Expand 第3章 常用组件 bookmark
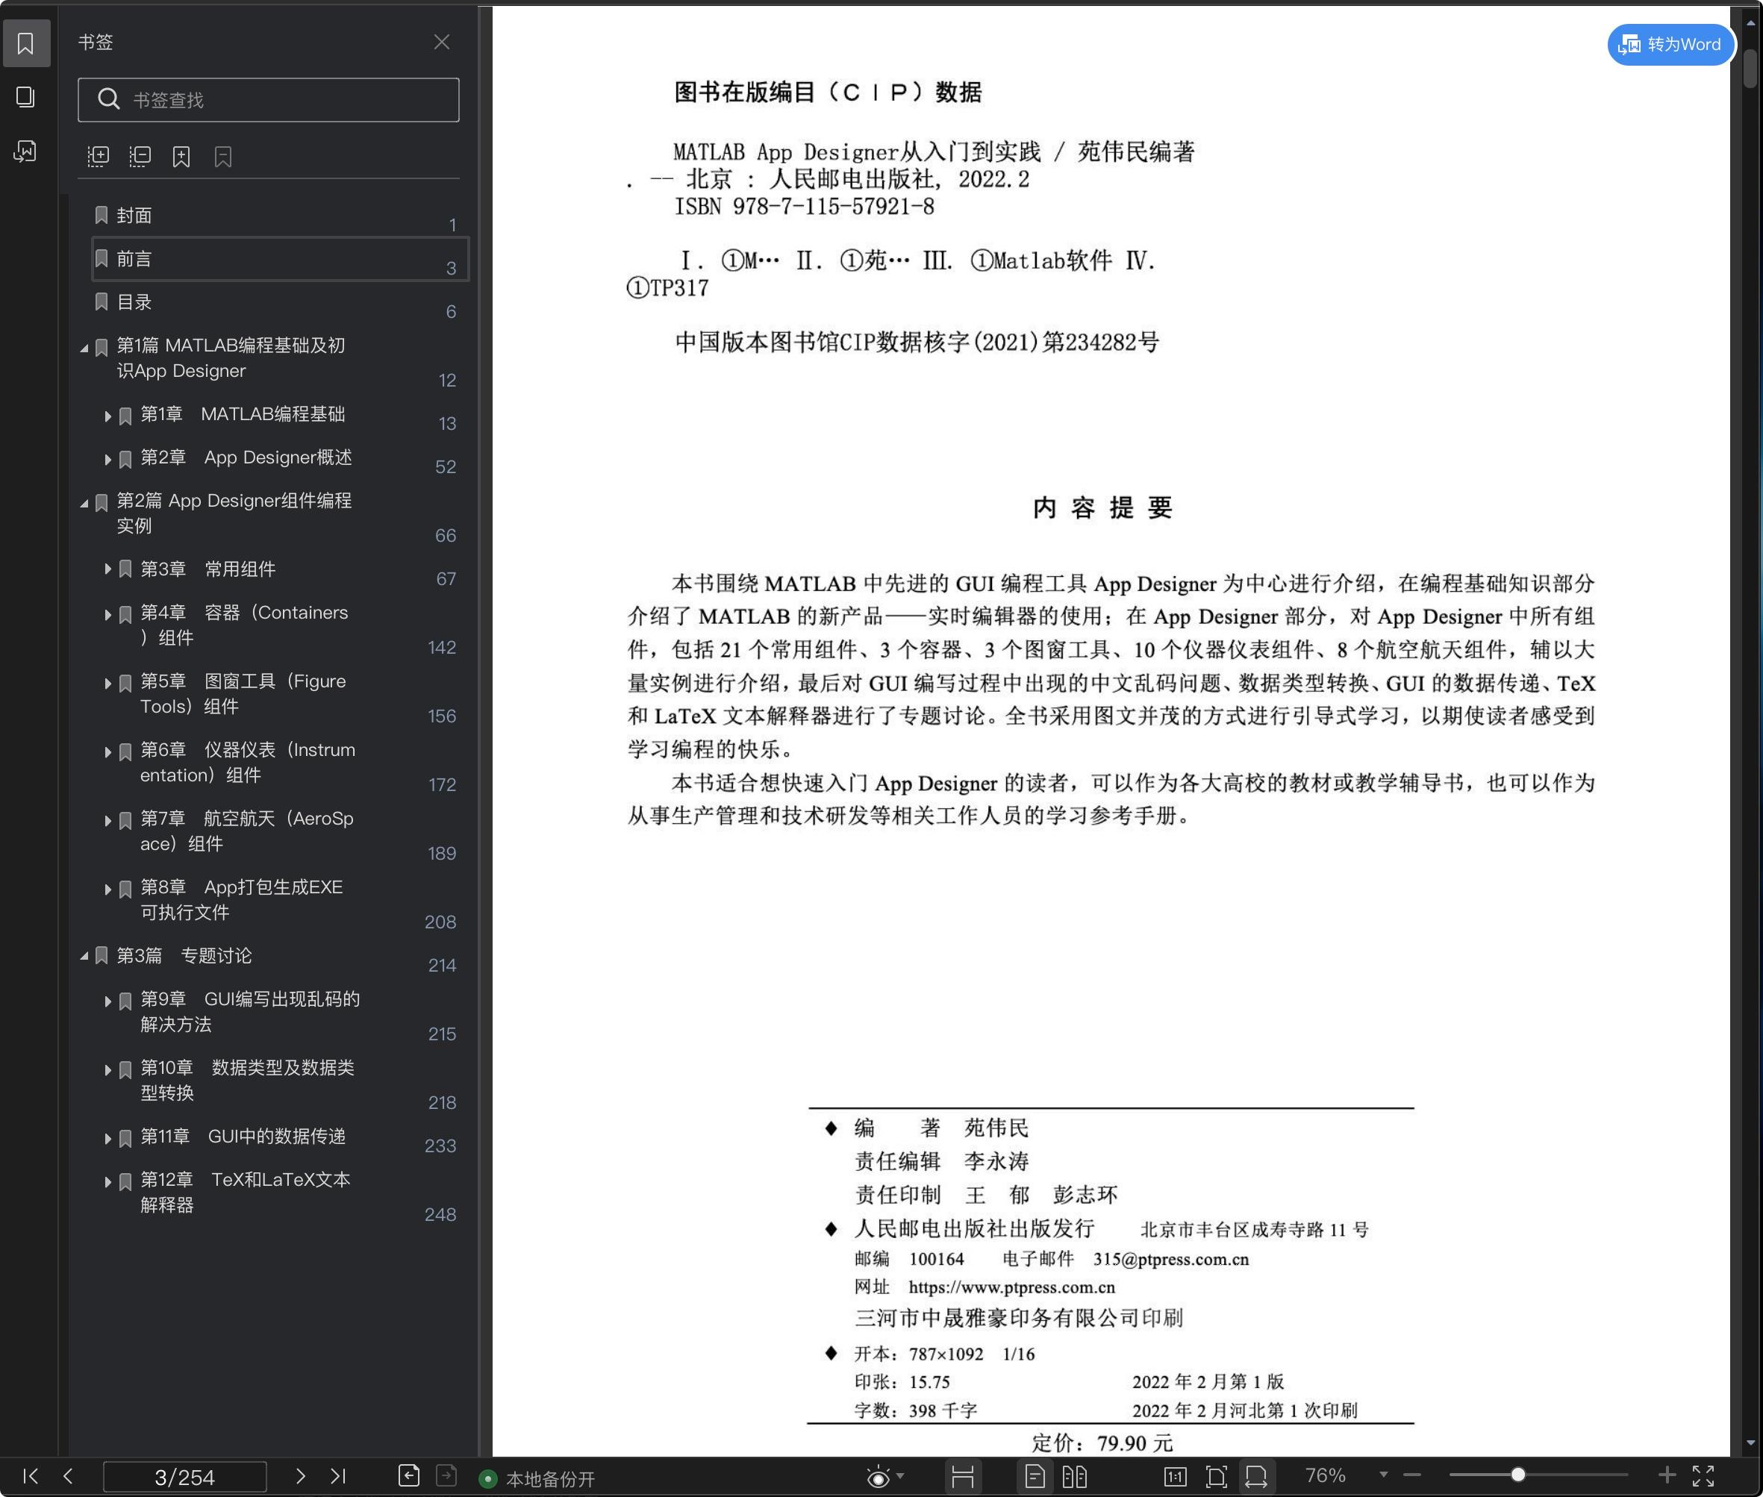Viewport: 1763px width, 1497px height. pos(107,569)
